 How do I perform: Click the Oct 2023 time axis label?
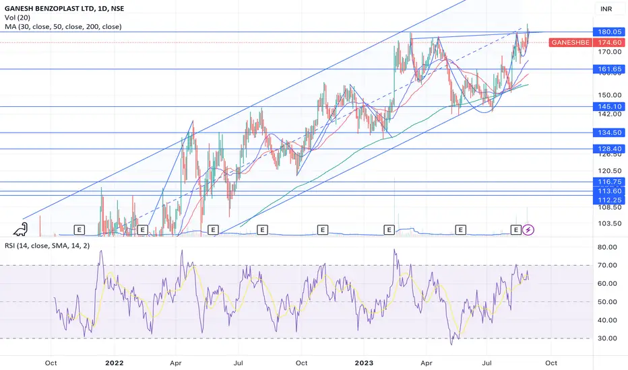click(551, 363)
